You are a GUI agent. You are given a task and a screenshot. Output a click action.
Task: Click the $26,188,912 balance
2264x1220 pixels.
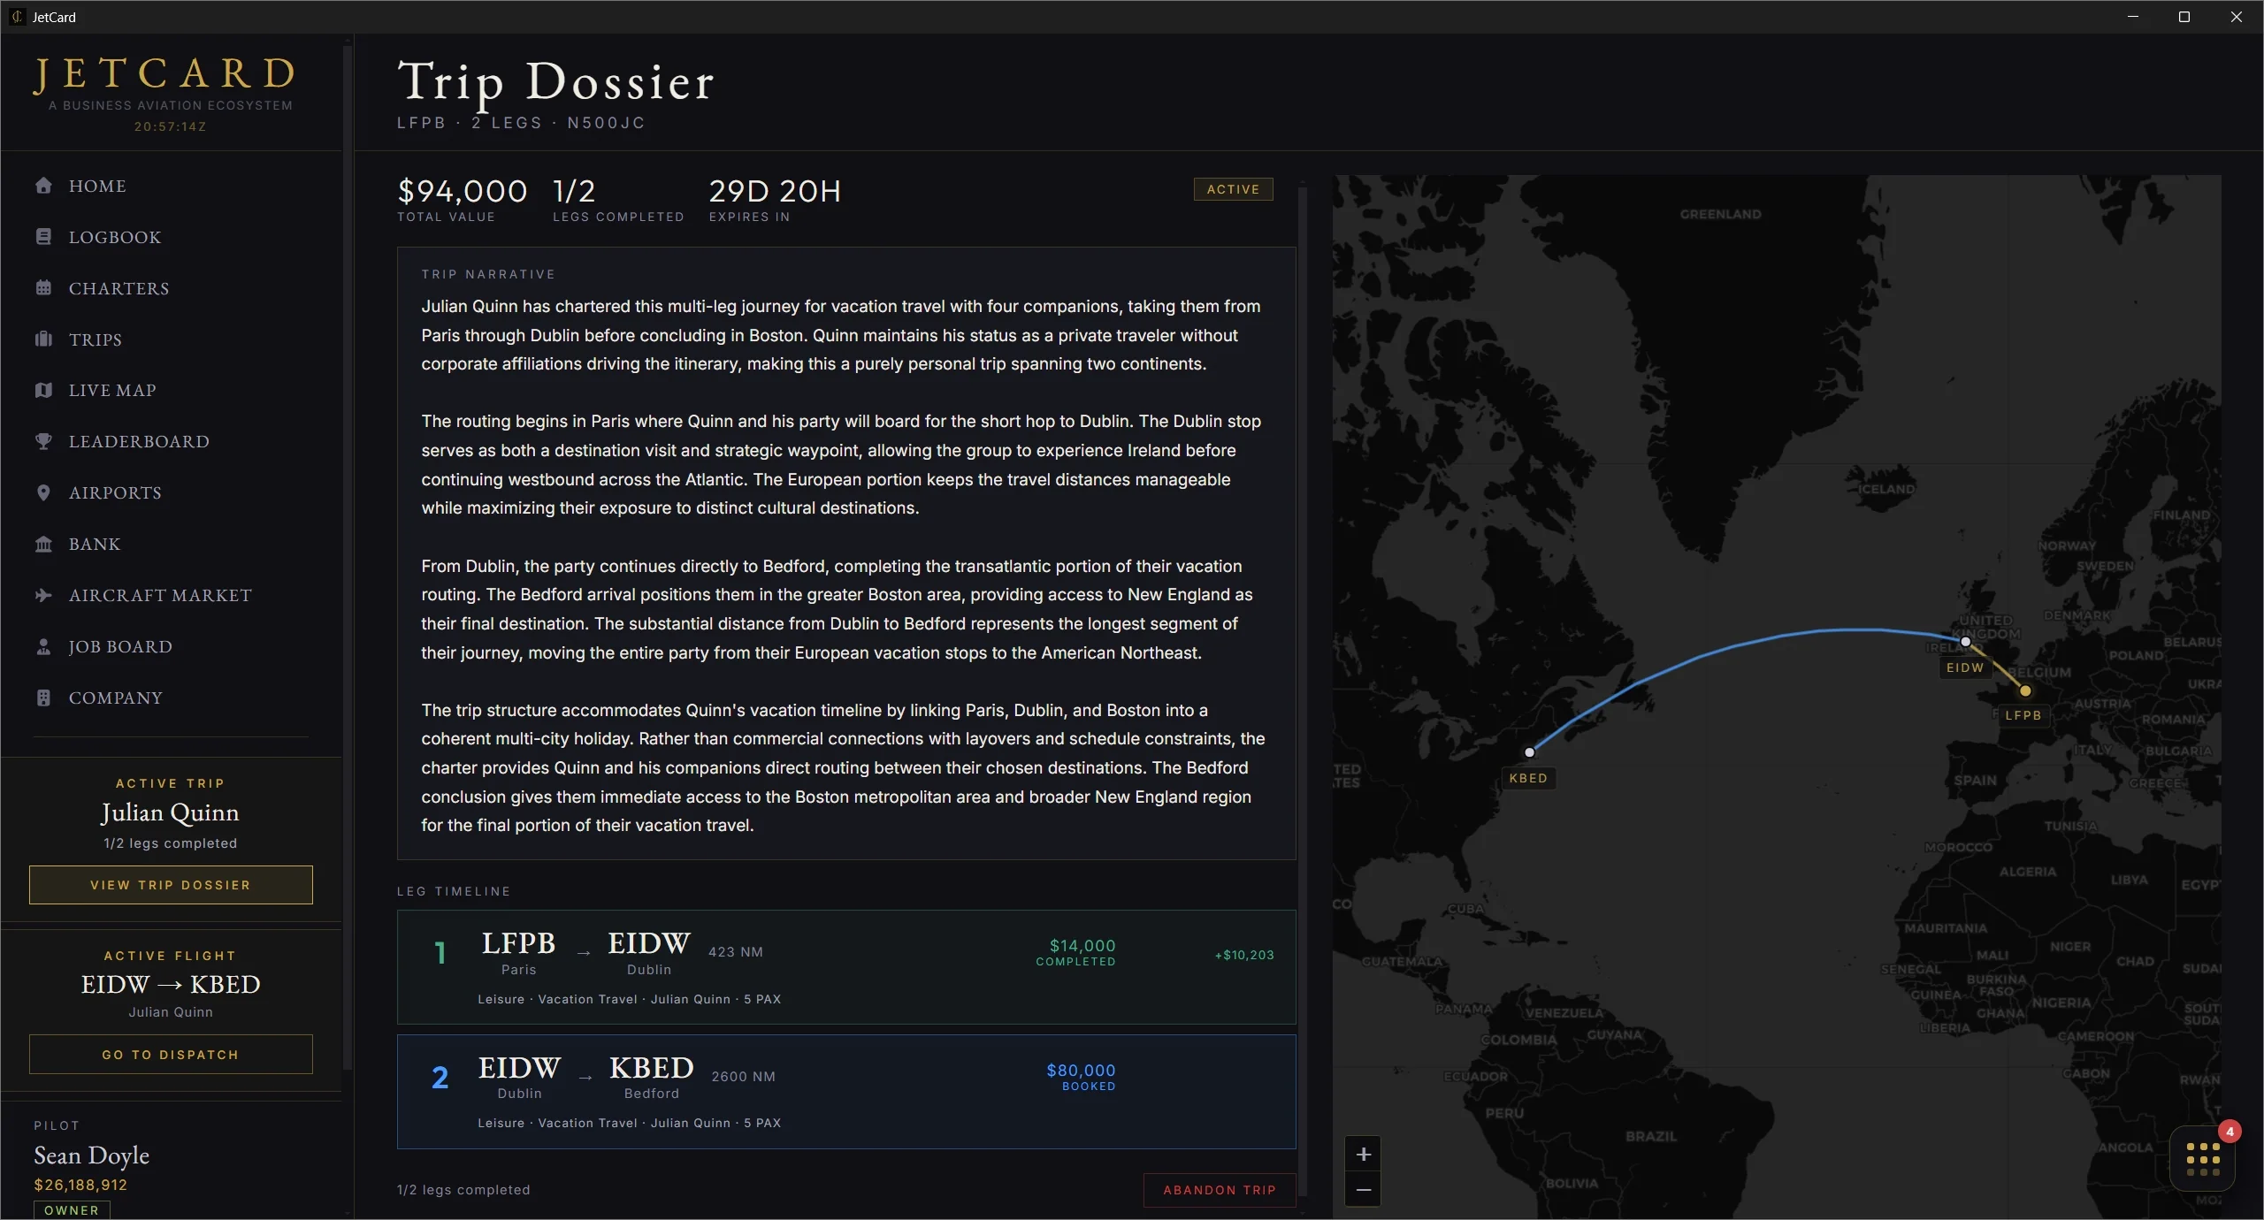click(80, 1185)
